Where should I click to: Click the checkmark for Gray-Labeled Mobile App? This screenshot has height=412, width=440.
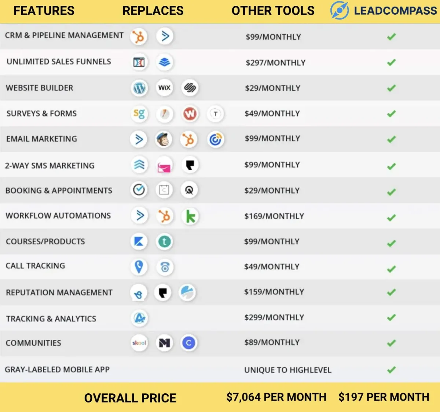tap(392, 369)
